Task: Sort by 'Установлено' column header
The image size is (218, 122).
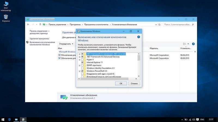Action: [x=186, y=48]
